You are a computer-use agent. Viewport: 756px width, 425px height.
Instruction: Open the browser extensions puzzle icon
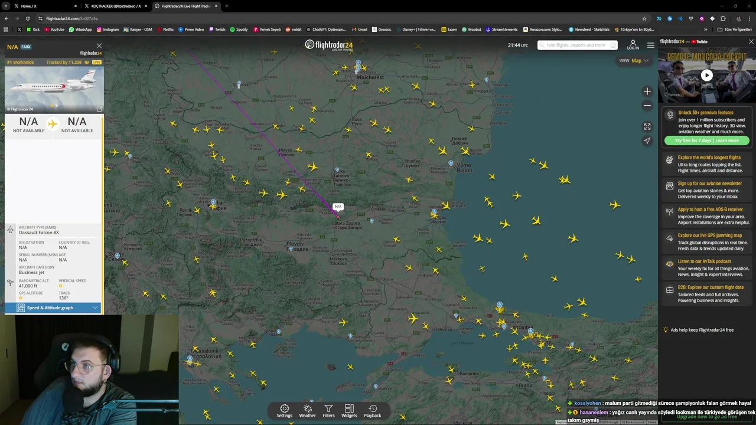723,18
